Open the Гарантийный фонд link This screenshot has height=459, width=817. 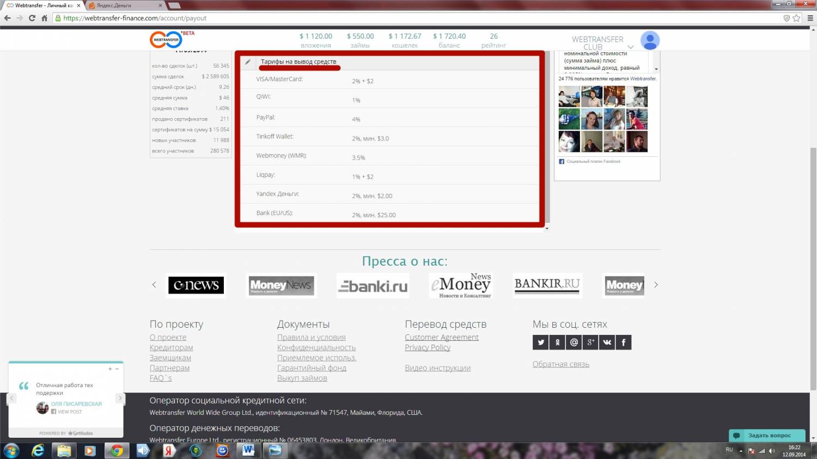tap(312, 368)
